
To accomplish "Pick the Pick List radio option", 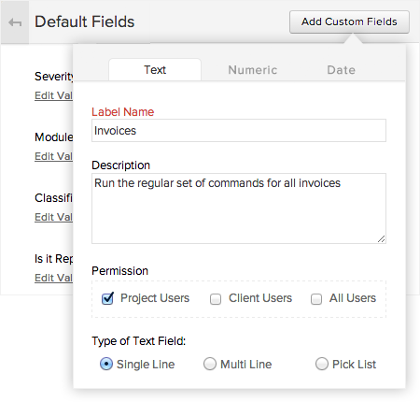I will (x=322, y=364).
